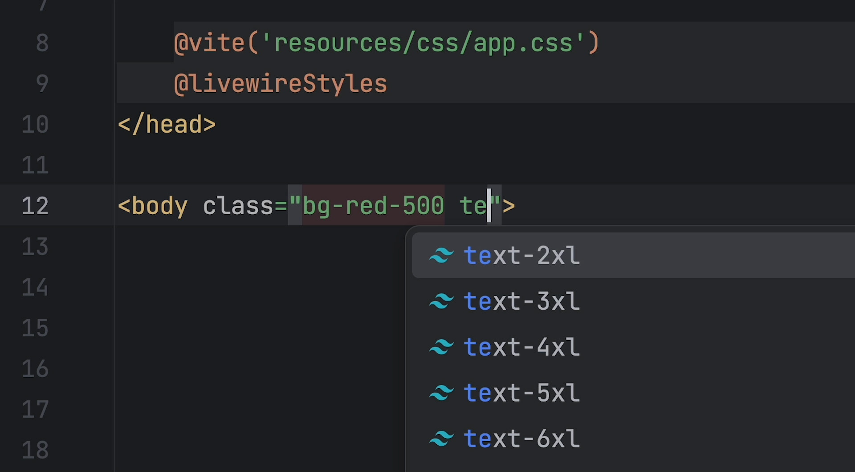
Task: Click the body tag name
Action: coord(159,206)
